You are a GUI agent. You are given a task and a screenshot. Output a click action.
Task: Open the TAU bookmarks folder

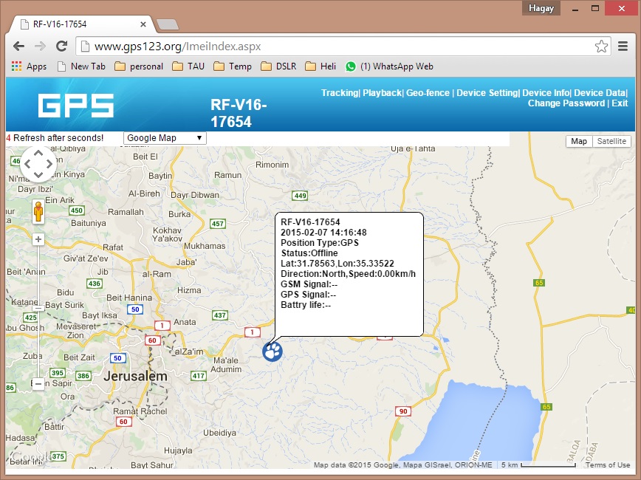coord(188,66)
